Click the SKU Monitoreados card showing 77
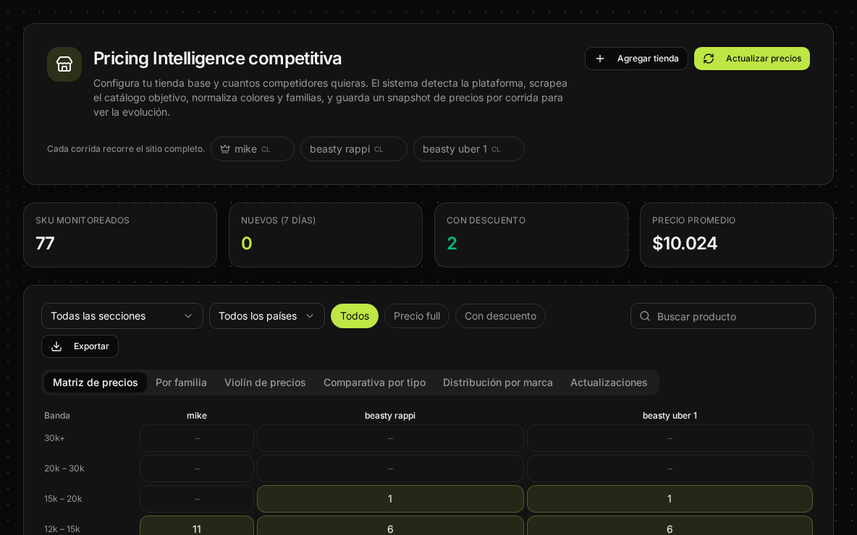The width and height of the screenshot is (857, 535). tap(120, 235)
